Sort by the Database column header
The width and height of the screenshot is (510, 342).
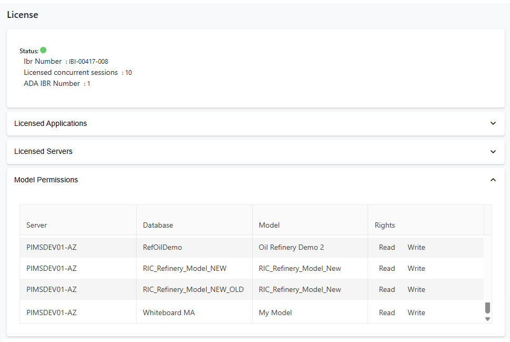158,225
